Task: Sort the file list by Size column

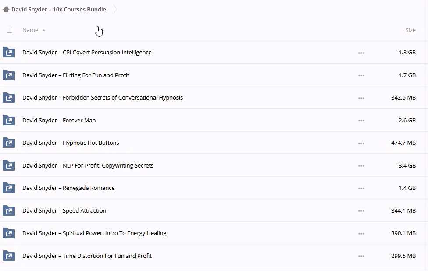Action: [x=410, y=30]
